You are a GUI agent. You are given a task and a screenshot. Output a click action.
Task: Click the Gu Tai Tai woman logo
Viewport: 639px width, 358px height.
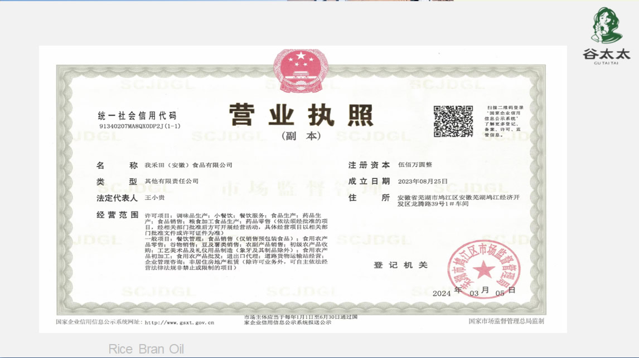[x=607, y=25]
